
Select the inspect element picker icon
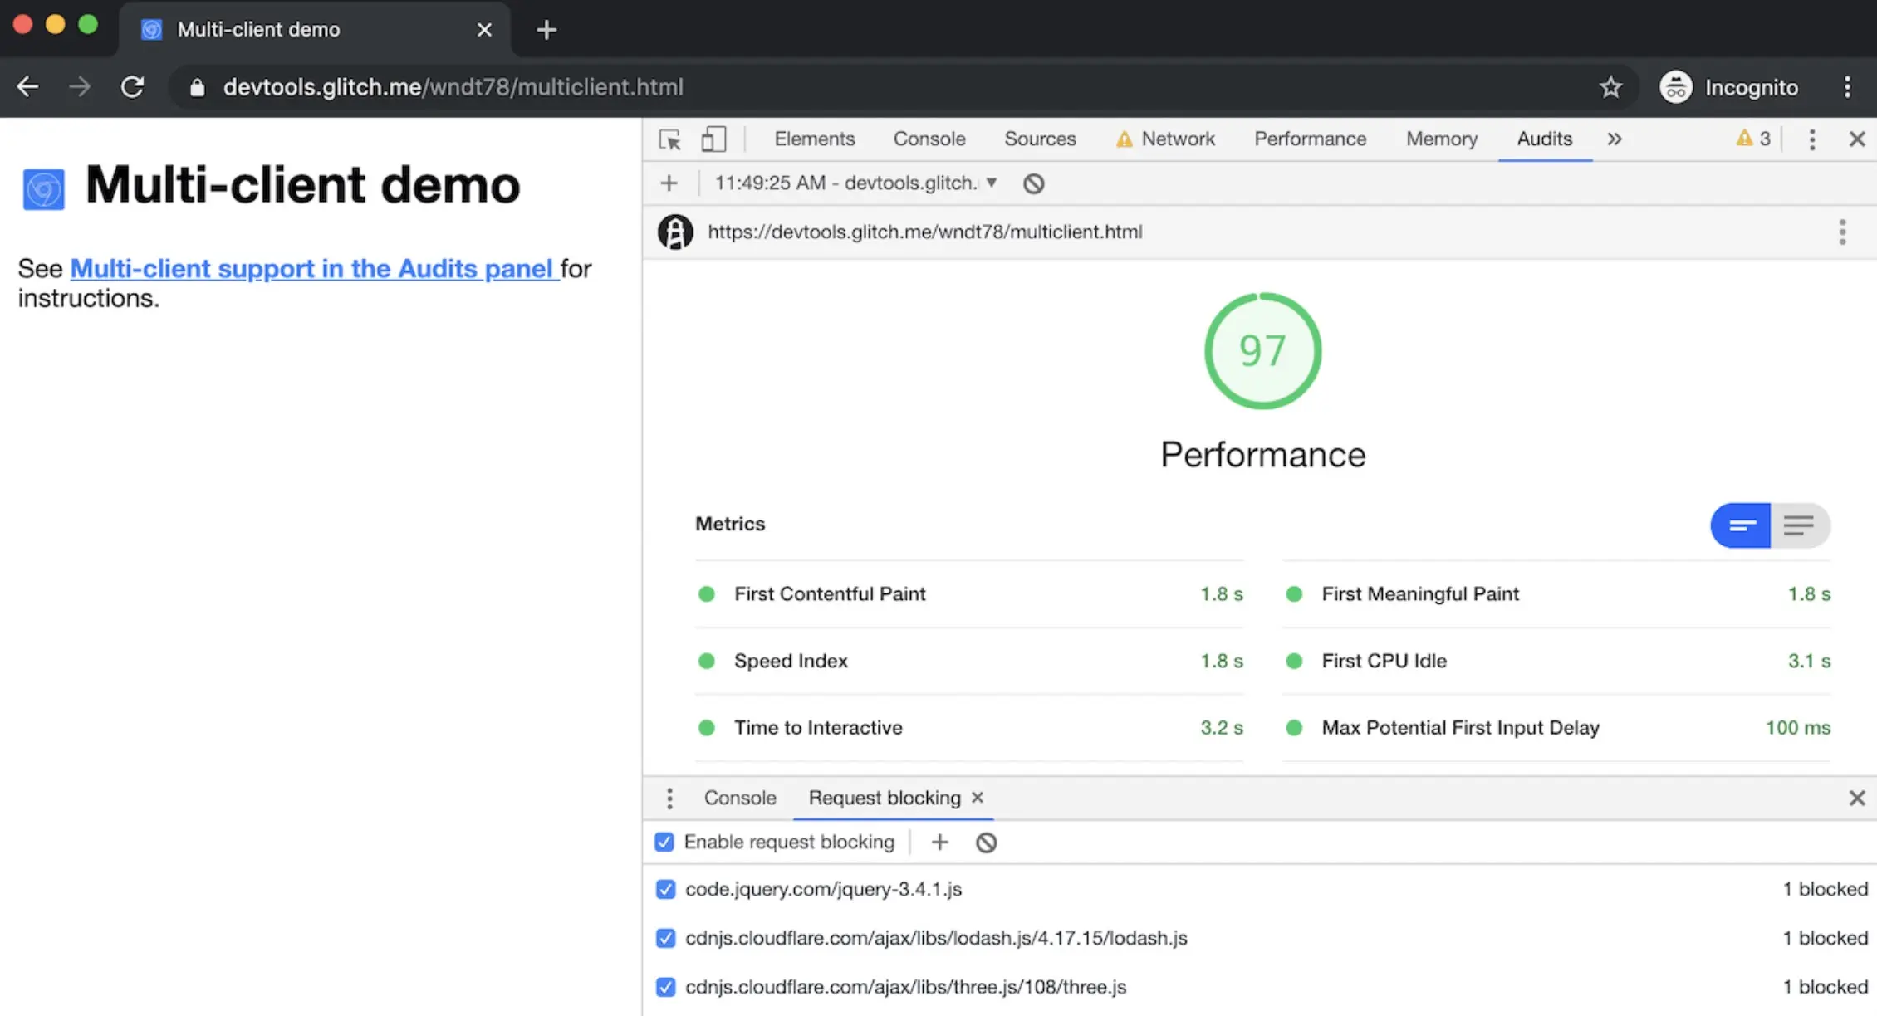pos(669,139)
